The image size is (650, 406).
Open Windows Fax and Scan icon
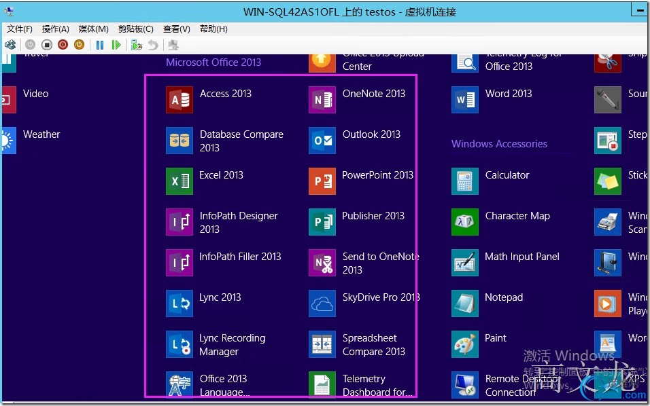(x=608, y=222)
